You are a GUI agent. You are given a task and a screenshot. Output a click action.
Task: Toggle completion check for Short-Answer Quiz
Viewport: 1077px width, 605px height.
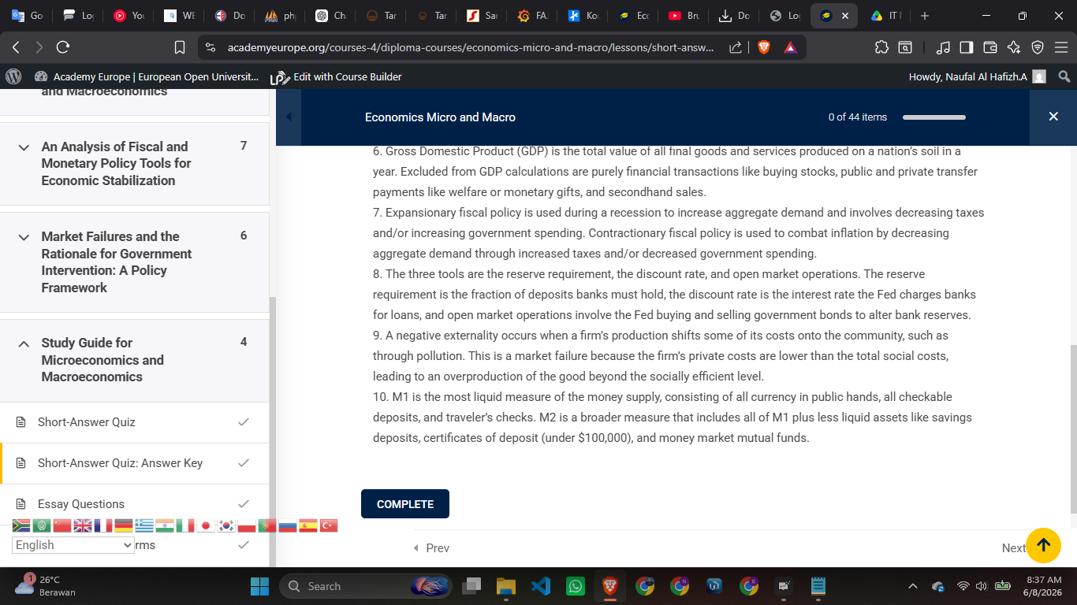click(244, 422)
